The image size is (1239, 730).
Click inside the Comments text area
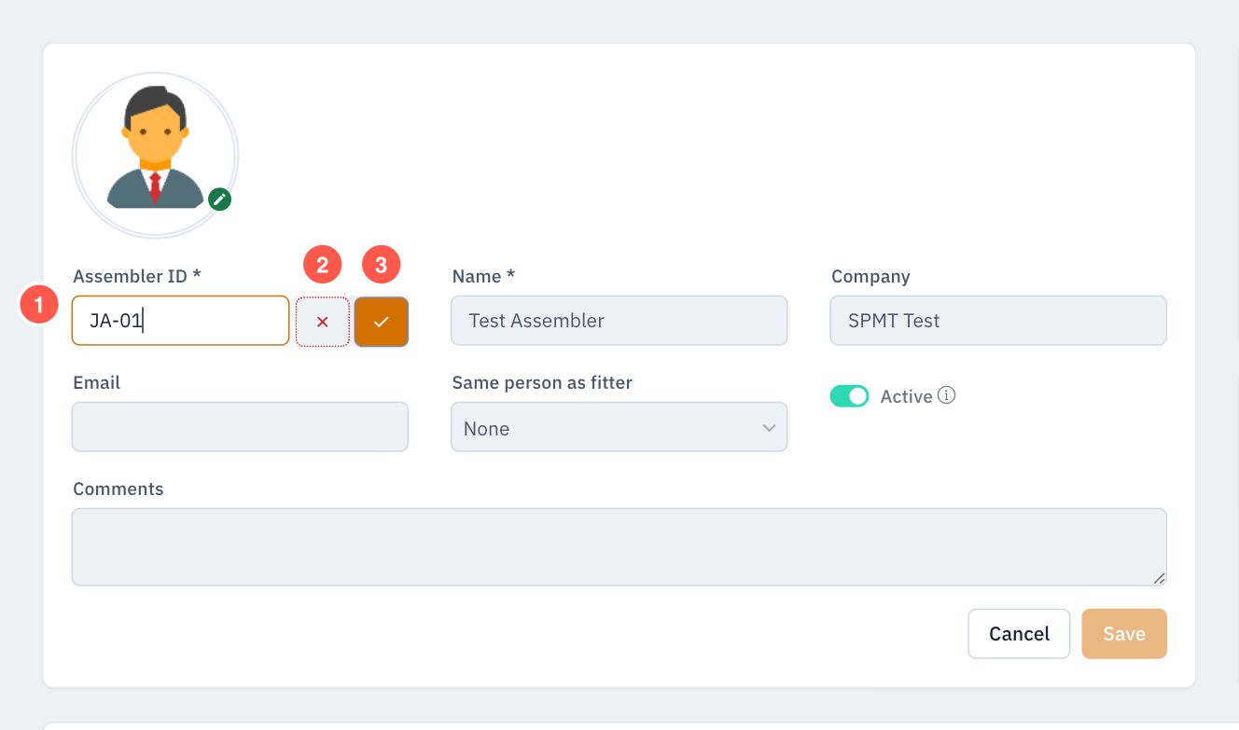[619, 547]
